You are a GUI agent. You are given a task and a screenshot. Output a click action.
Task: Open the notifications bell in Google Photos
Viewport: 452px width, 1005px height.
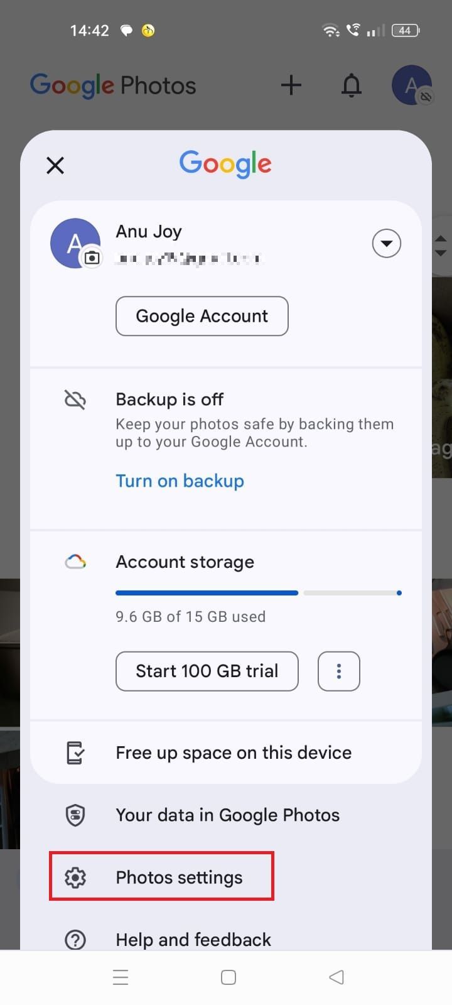point(352,85)
